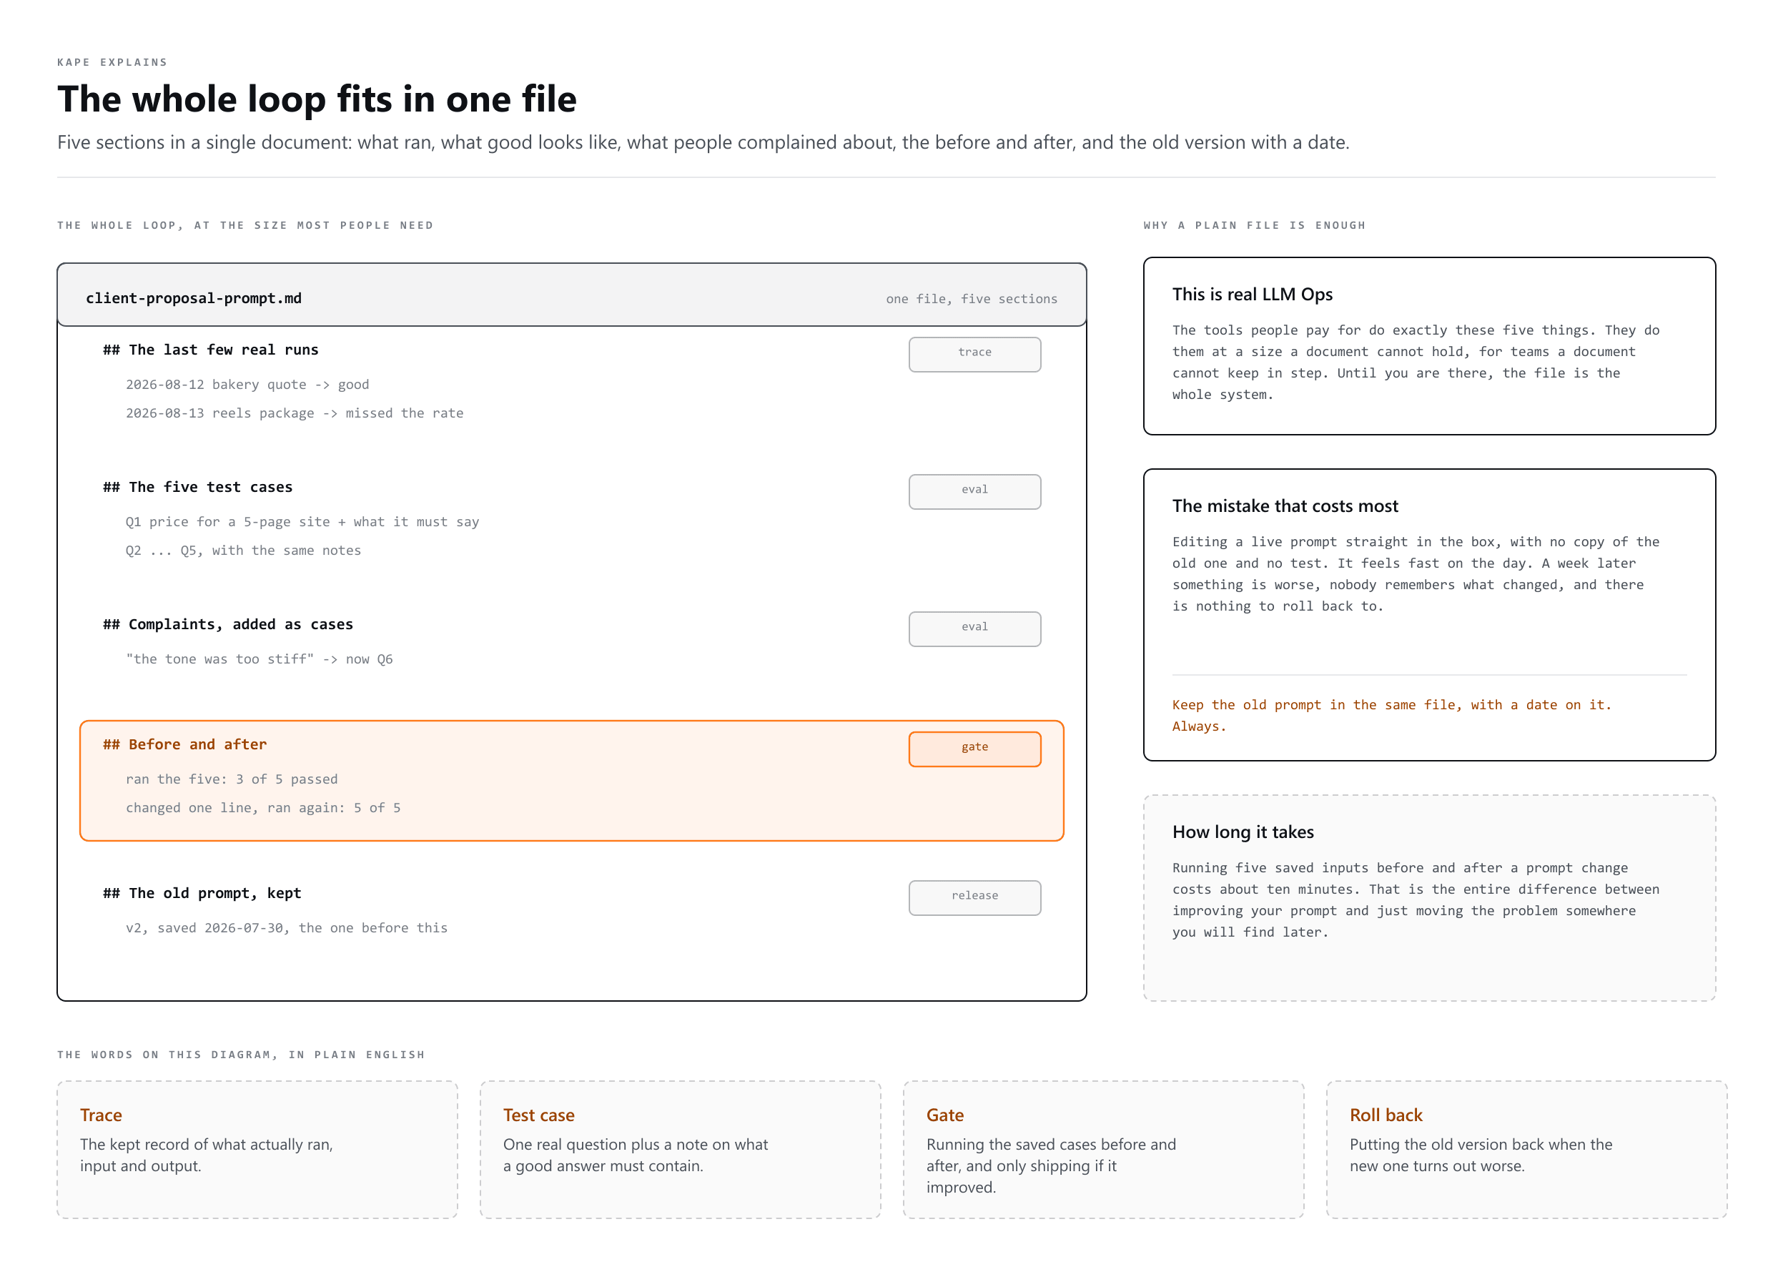Select the 'Before and after' section heading
This screenshot has width=1773, height=1287.
pos(184,744)
